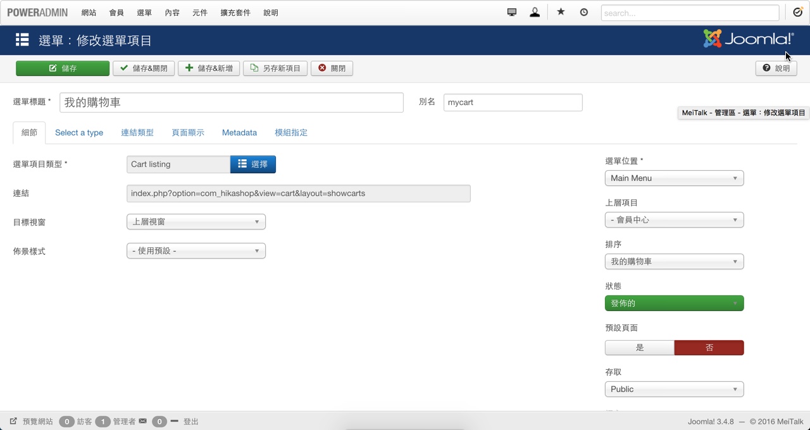The image size is (810, 430).
Task: Click the monitor preview icon in top bar
Action: 512,12
